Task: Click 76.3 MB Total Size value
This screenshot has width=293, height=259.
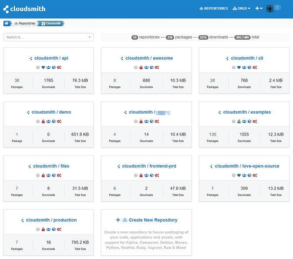Action: [80, 80]
